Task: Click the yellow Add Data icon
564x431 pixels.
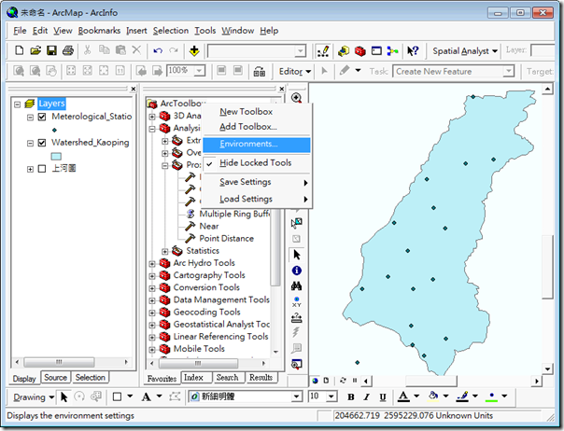Action: click(194, 50)
